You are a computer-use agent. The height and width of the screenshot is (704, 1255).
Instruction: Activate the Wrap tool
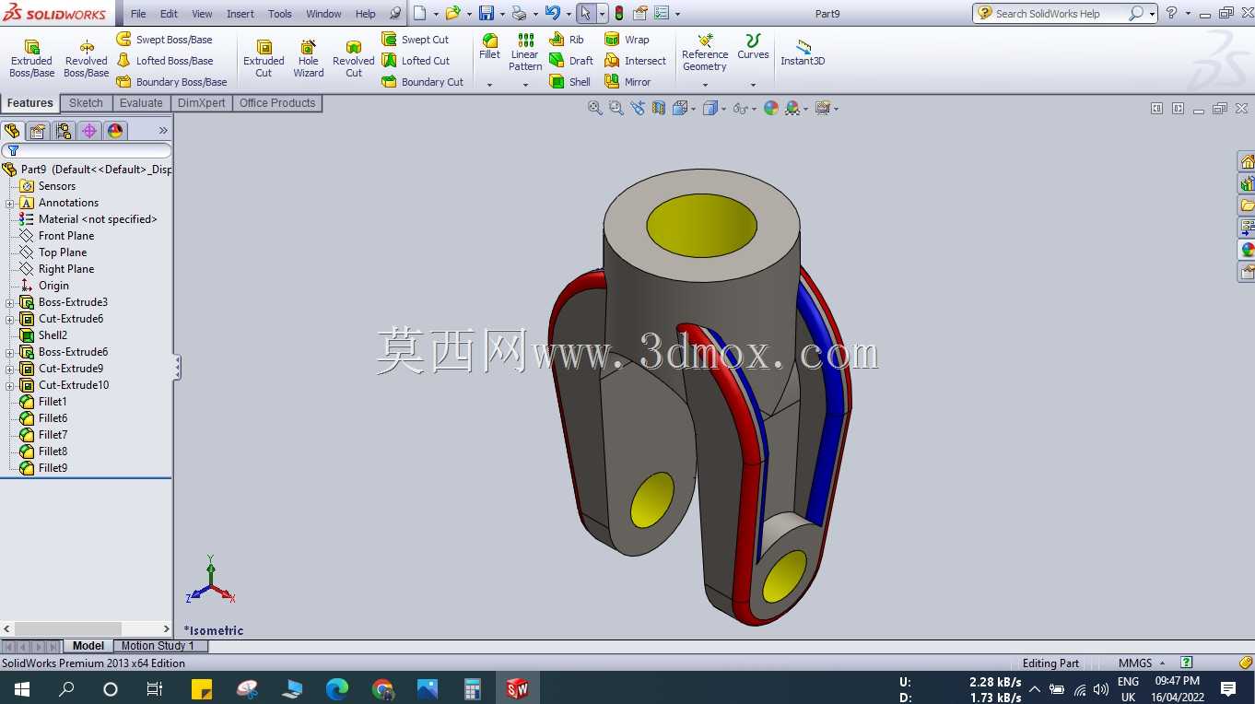pyautogui.click(x=627, y=40)
